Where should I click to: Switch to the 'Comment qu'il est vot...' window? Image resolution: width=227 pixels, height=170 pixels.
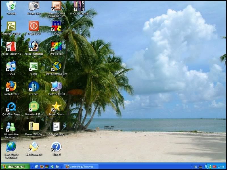tap(82, 167)
